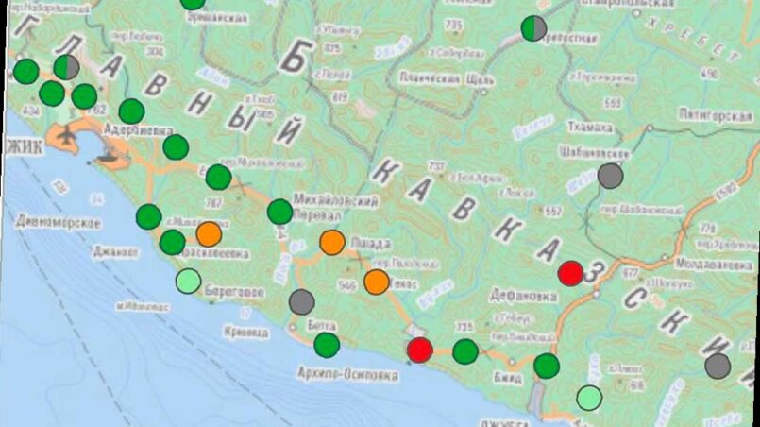Select the half-gray half-green marker at the top left
Image resolution: width=760 pixels, height=427 pixels.
click(x=66, y=67)
